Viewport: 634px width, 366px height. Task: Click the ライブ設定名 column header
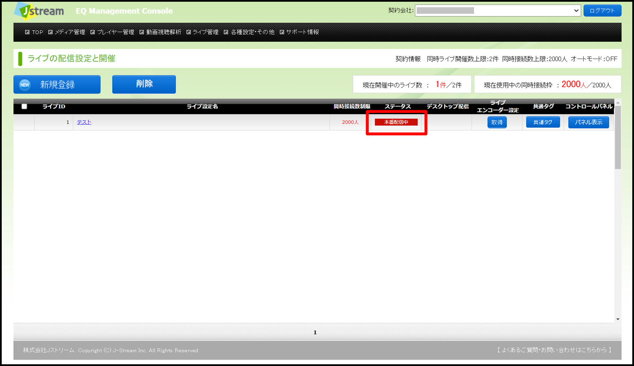(x=202, y=106)
